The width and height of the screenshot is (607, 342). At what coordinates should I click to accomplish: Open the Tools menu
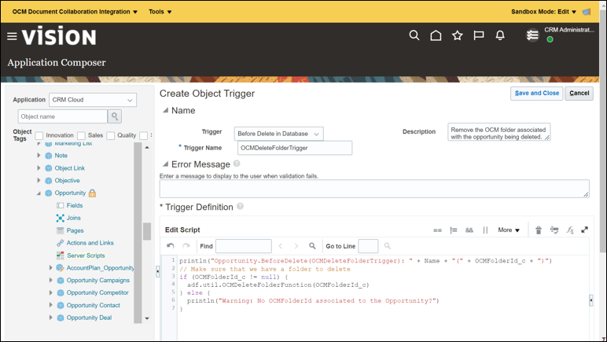160,12
